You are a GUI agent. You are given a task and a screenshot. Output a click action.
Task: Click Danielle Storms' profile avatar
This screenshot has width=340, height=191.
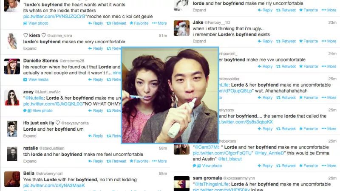12,67
